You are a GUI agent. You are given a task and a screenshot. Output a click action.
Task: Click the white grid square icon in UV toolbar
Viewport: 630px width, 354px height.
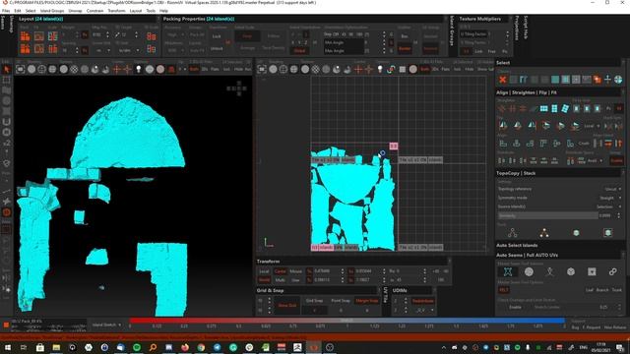pos(403,70)
